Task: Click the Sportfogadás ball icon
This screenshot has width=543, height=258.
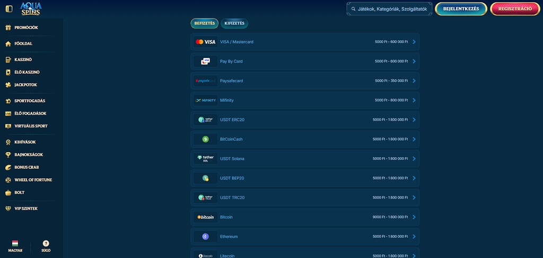Action: point(8,101)
